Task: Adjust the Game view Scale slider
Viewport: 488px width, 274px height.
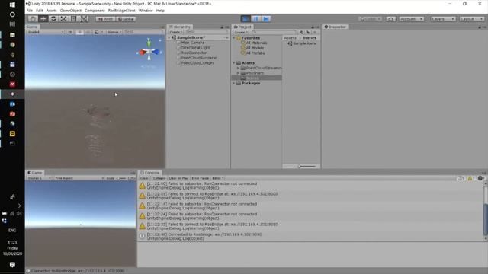Action: (121, 178)
